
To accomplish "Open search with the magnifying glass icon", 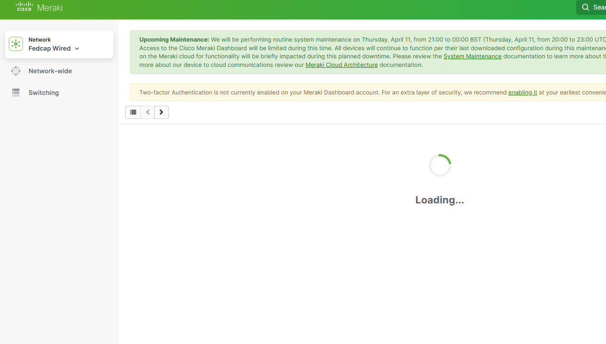I will tap(586, 7).
